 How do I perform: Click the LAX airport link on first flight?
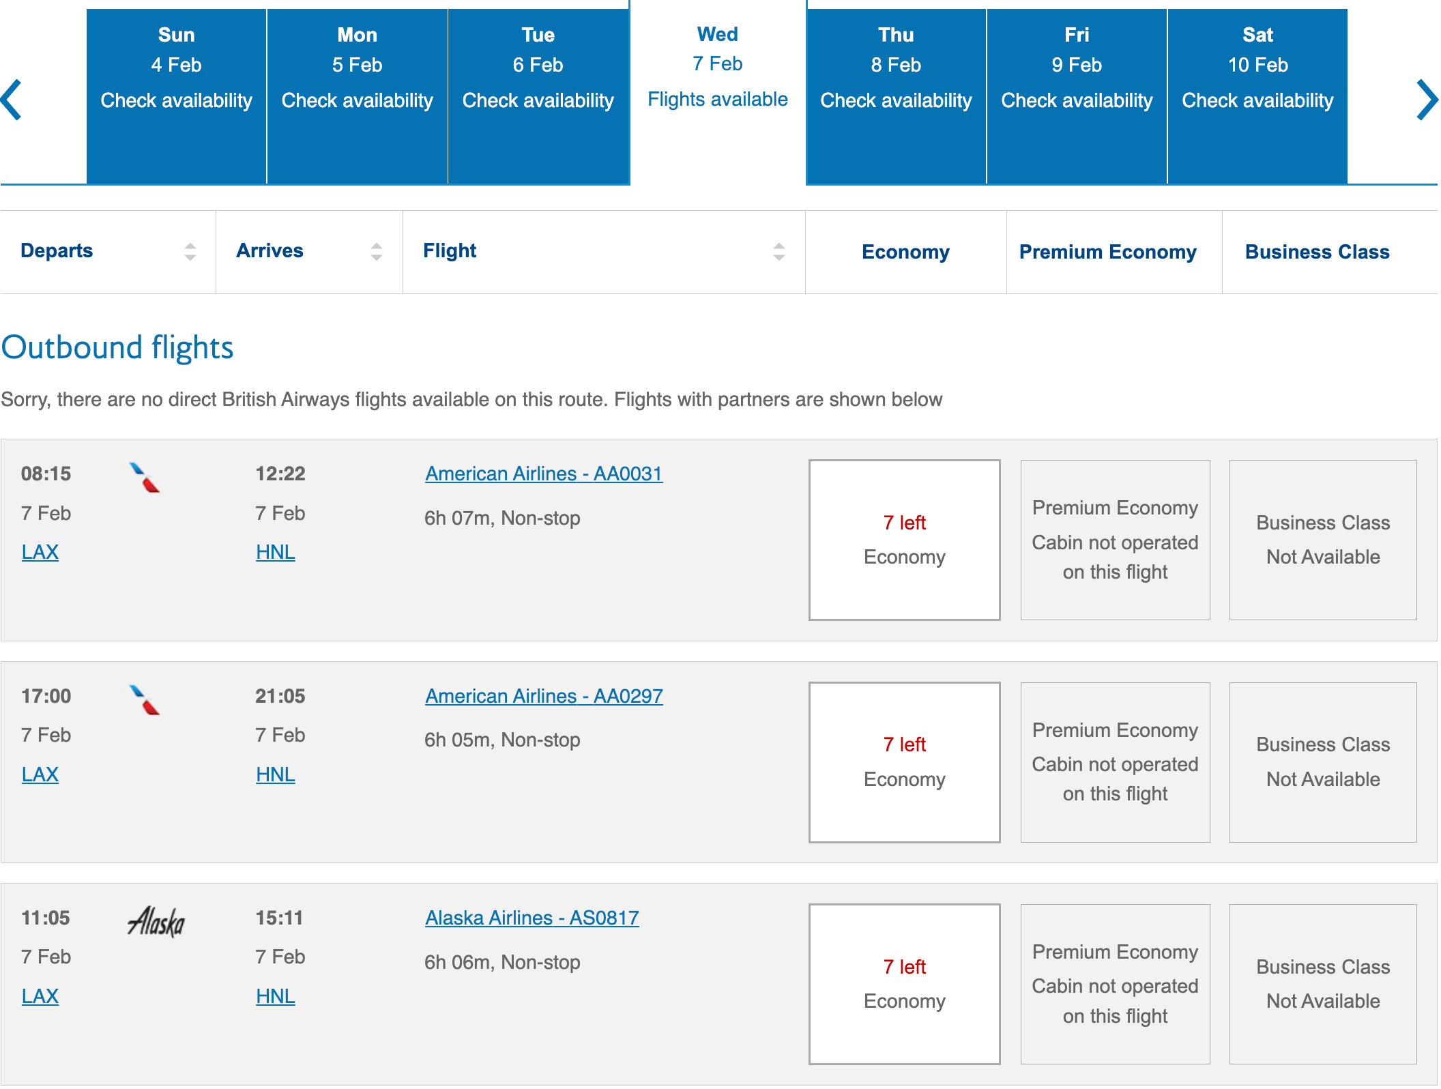(x=40, y=551)
